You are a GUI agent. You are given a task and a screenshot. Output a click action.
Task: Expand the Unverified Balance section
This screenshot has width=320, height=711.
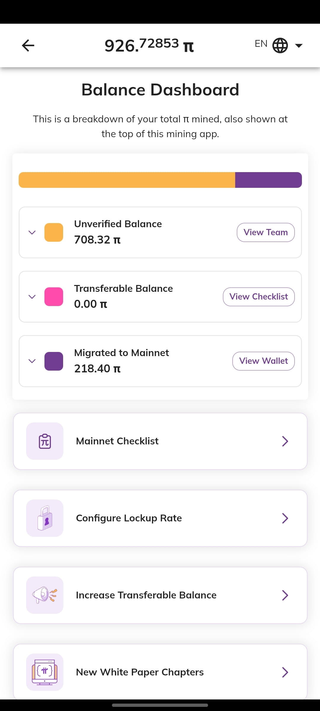32,232
